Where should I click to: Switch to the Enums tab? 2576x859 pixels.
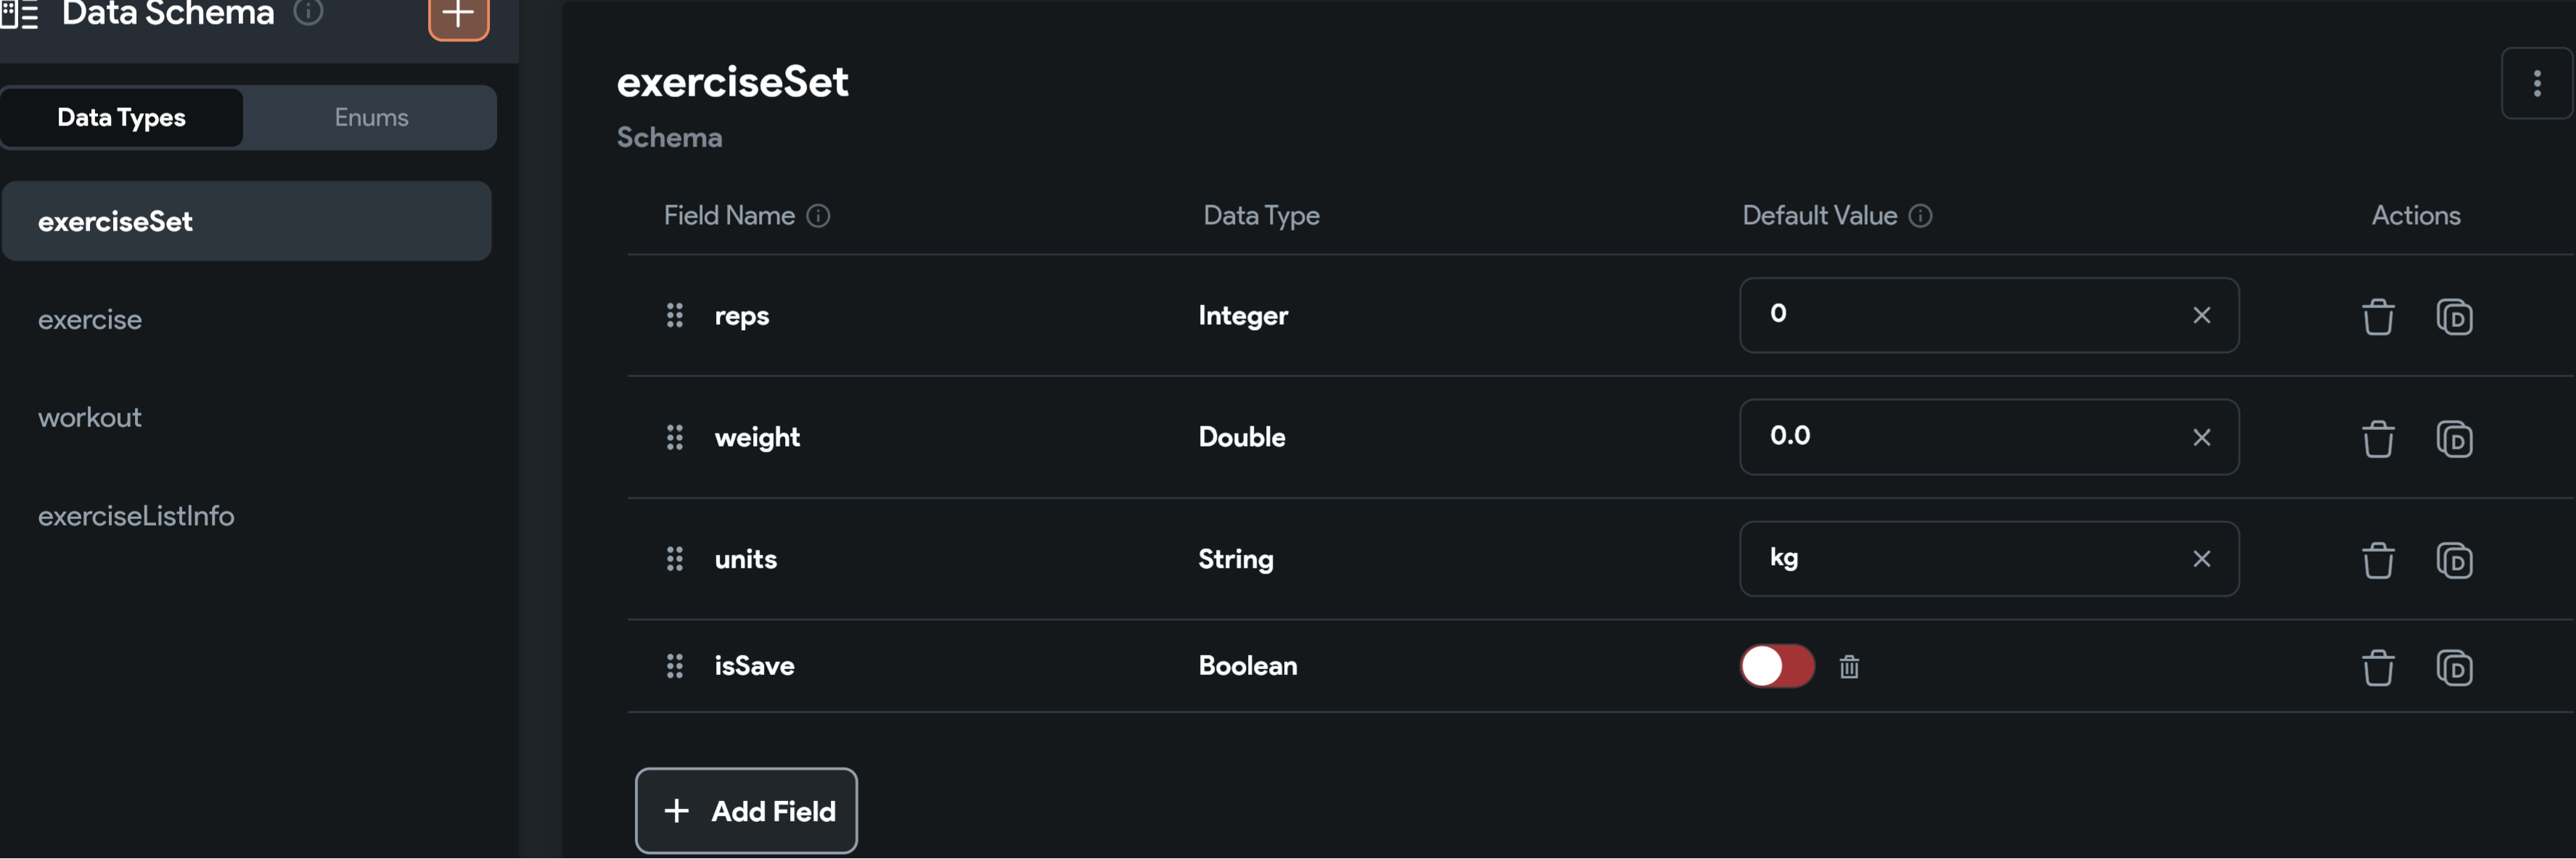[371, 118]
